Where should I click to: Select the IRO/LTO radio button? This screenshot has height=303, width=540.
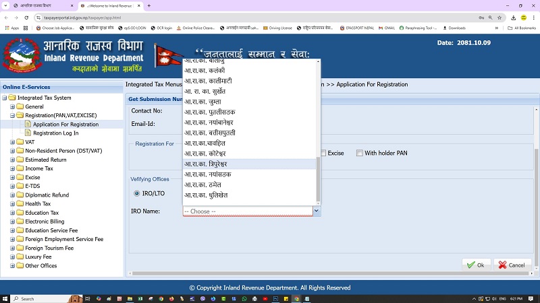(x=137, y=193)
